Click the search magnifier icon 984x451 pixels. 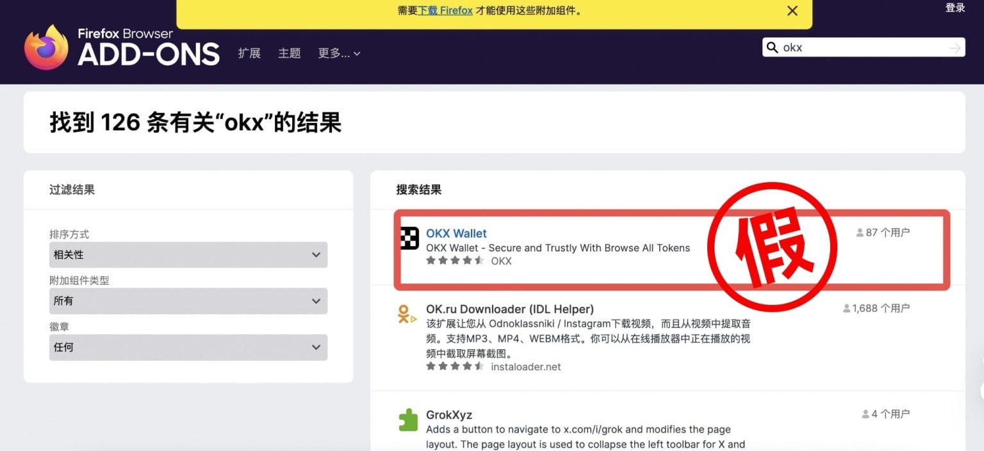point(773,47)
